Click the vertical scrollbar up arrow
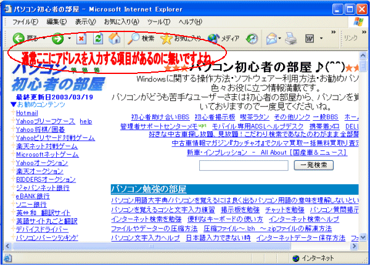The height and width of the screenshot is (265, 370). (x=363, y=55)
